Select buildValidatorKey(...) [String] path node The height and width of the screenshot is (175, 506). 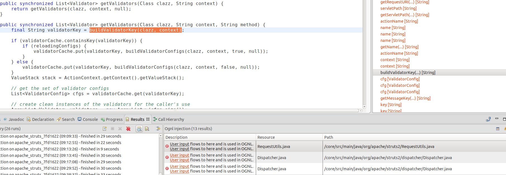(x=408, y=73)
